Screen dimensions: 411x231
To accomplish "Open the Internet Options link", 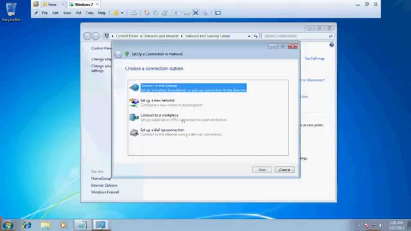I will tap(104, 185).
